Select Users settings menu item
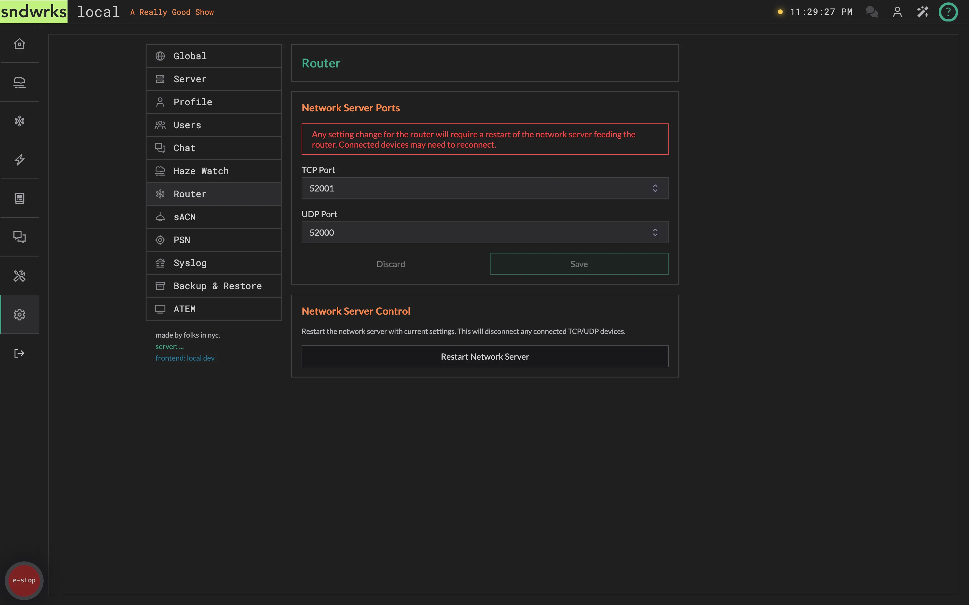The width and height of the screenshot is (969, 605). point(213,125)
